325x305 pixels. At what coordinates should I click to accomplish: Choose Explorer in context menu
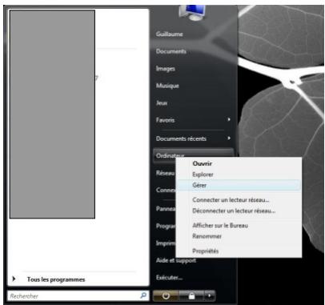[203, 175]
